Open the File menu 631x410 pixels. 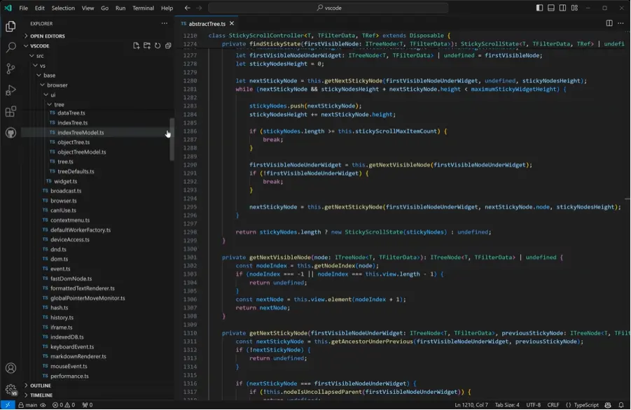(23, 8)
